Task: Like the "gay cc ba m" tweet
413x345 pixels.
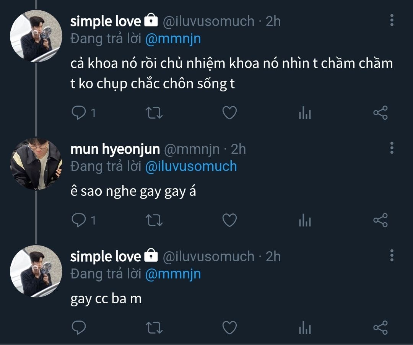Action: pyautogui.click(x=229, y=328)
